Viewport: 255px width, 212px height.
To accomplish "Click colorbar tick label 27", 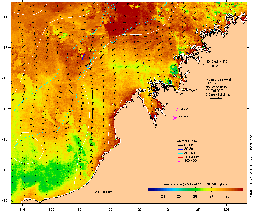I will pos(211,196).
